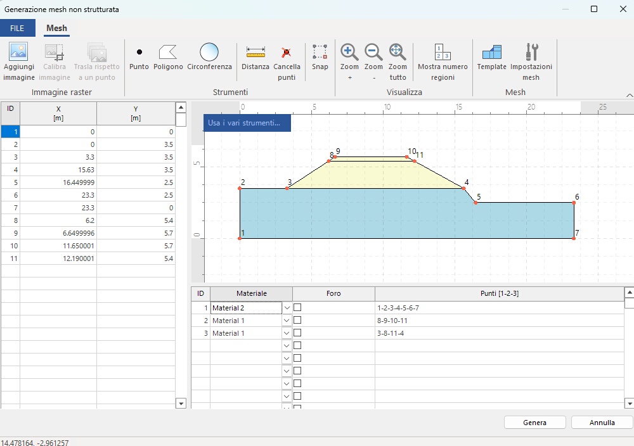Click the X [m] column header

pos(58,113)
